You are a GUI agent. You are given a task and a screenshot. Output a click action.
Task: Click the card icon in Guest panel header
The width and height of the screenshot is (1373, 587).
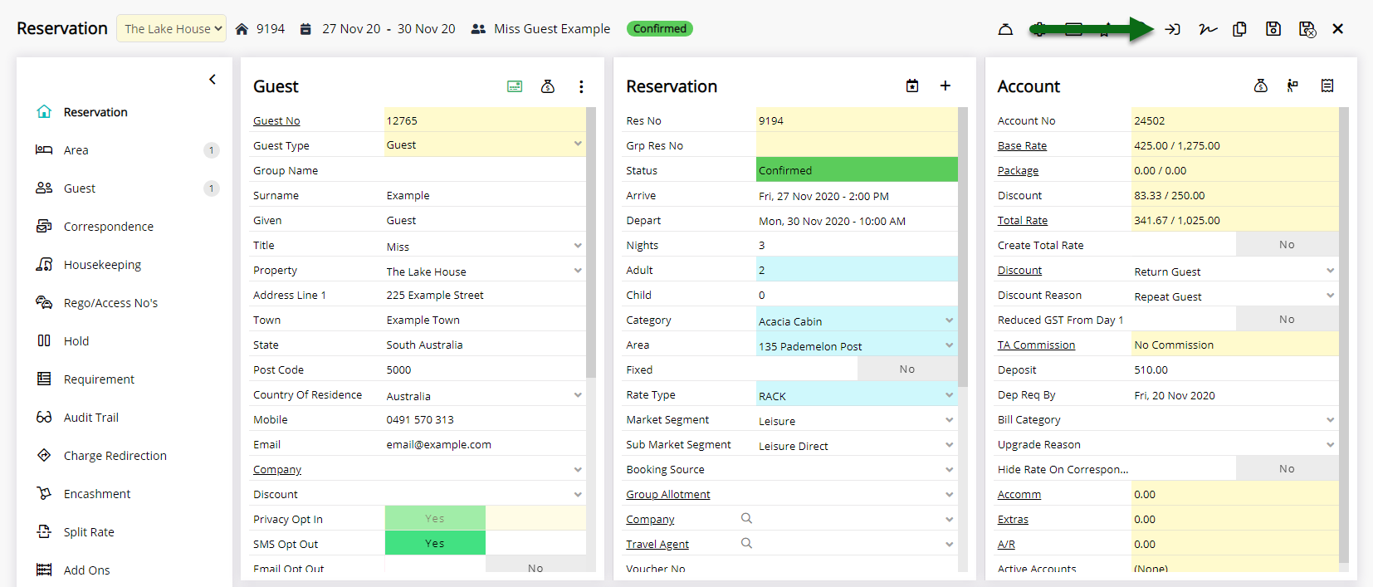point(515,86)
